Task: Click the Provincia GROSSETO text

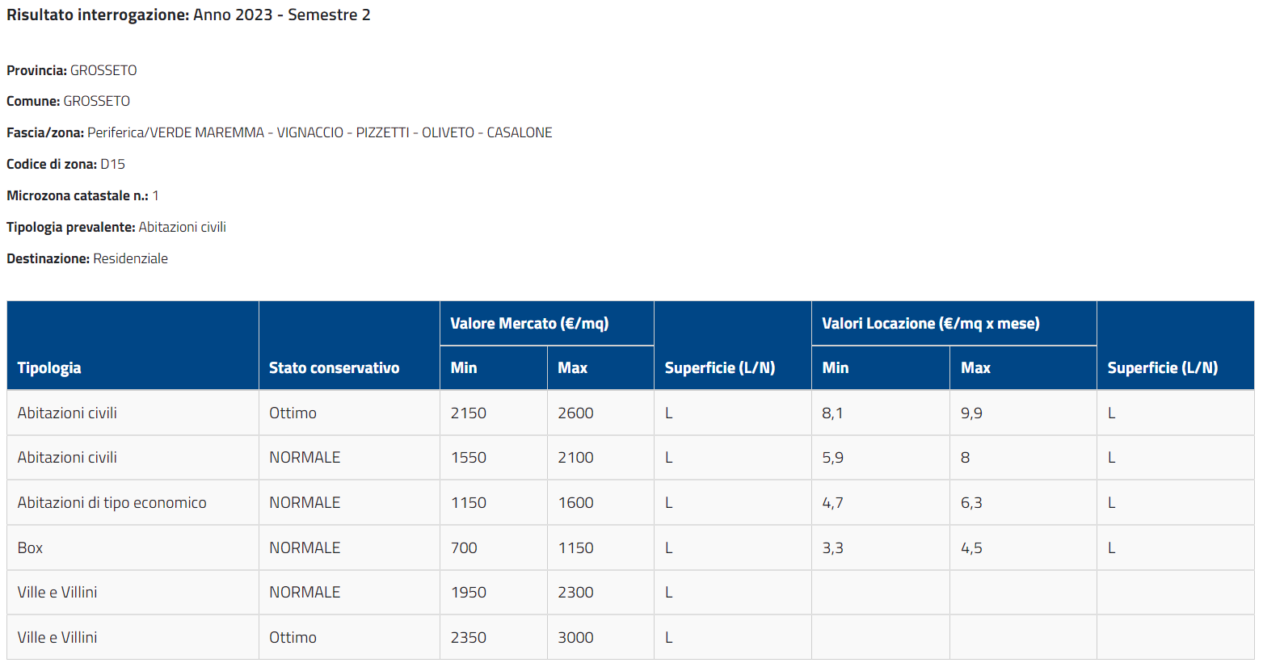Action: (72, 70)
